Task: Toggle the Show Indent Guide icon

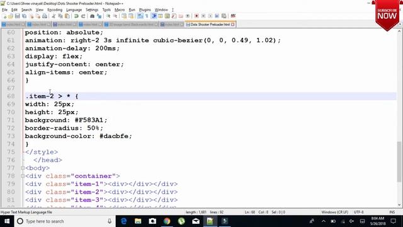Action: (154, 16)
